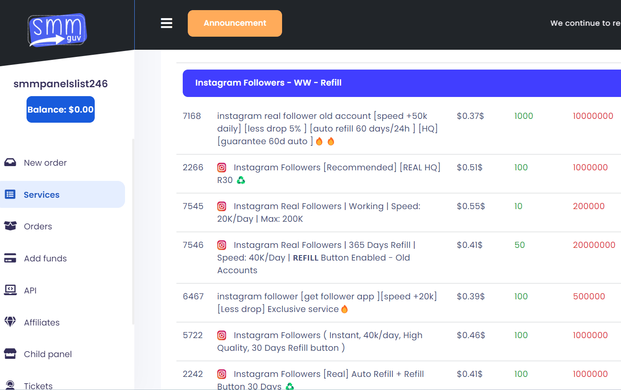Click the Affiliates diamond icon

[x=10, y=322]
